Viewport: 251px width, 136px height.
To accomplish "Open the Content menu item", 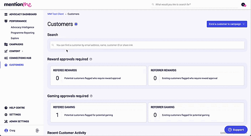I will click(15, 51).
